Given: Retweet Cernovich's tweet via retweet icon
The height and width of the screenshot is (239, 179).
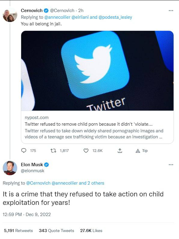Looking at the screenshot, I should click(53, 150).
